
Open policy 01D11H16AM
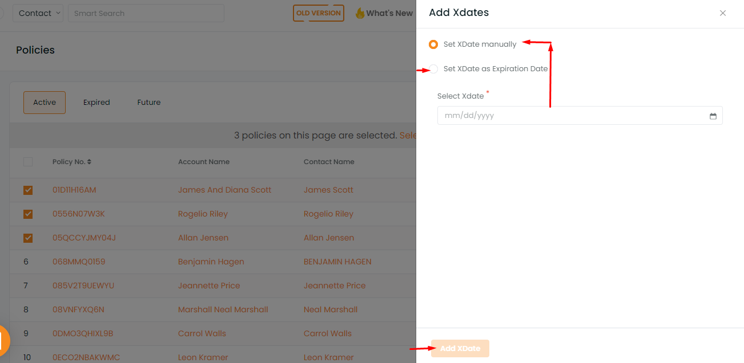[74, 190]
